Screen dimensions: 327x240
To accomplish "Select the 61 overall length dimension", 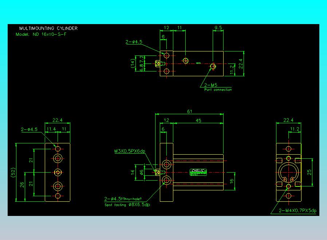I will (189, 111).
